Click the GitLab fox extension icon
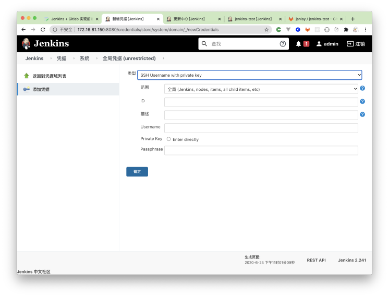Viewport: 389px width, 297px height. 307,30
